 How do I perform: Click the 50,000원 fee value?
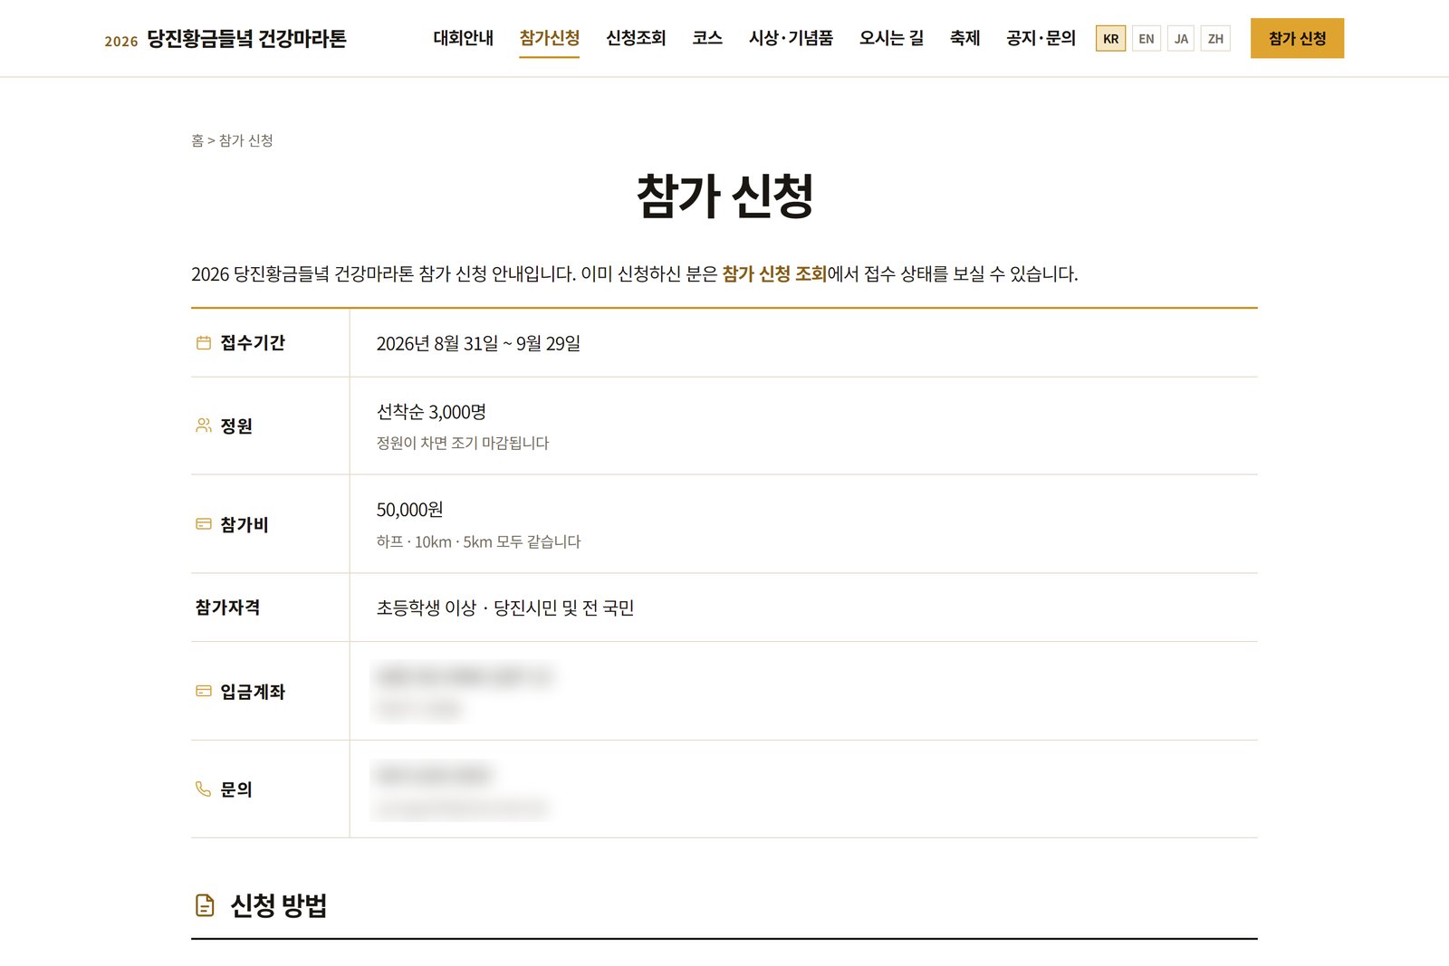pos(409,510)
